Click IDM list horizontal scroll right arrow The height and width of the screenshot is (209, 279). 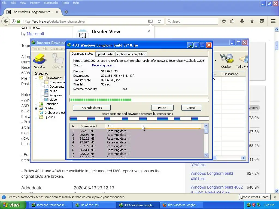coord(243,158)
